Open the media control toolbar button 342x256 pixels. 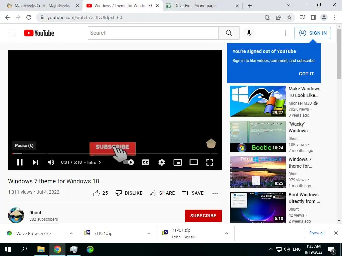(303, 17)
